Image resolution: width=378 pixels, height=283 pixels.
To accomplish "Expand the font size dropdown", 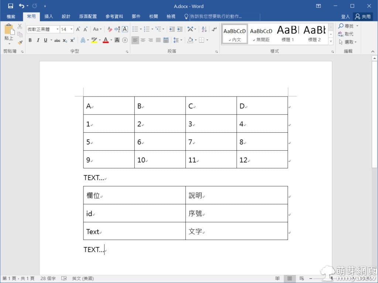I will pos(71,29).
